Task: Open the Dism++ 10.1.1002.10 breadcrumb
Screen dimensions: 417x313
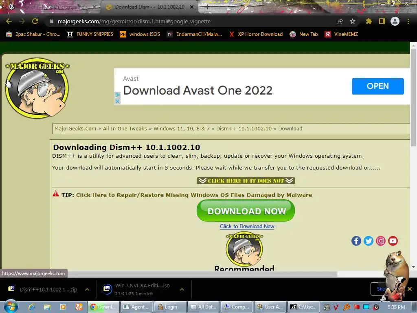Action: coord(244,128)
